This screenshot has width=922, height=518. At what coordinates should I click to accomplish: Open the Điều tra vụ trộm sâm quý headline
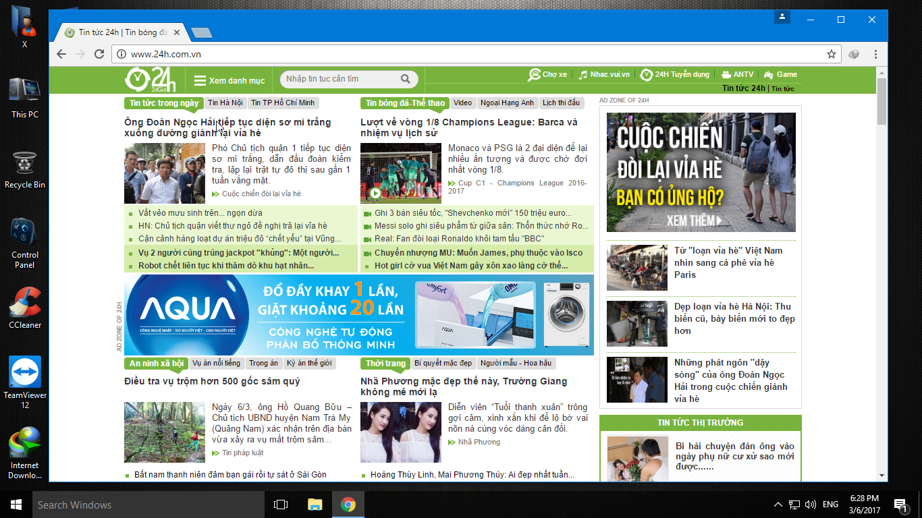212,381
